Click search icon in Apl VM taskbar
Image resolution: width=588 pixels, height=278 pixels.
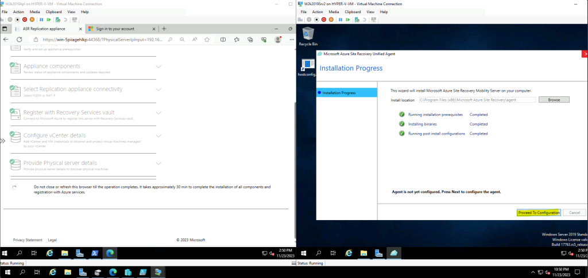(19, 253)
